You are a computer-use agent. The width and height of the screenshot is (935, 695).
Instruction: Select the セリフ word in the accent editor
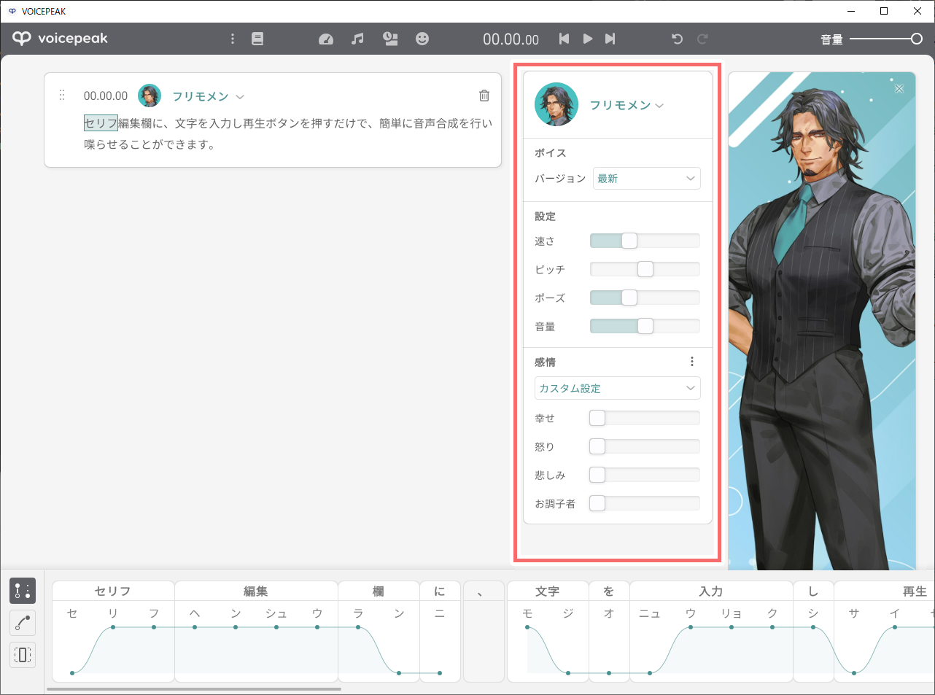113,591
